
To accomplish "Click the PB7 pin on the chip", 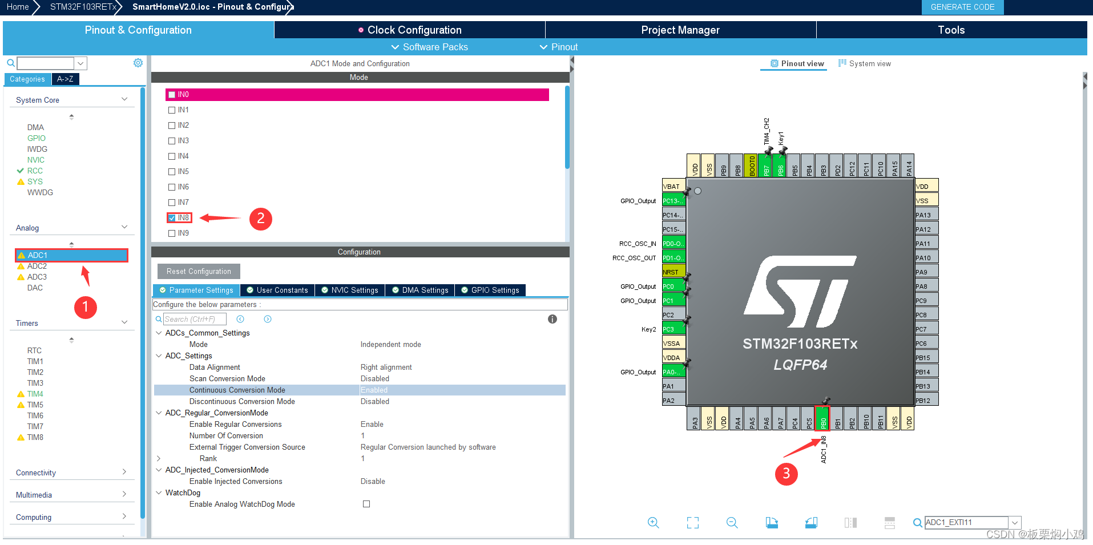I will tap(765, 165).
